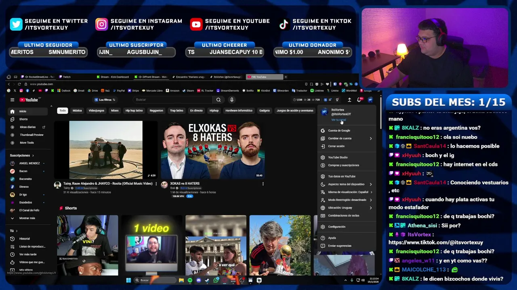
Task: Open Ideas diarias in the sidebar
Action: (28, 127)
